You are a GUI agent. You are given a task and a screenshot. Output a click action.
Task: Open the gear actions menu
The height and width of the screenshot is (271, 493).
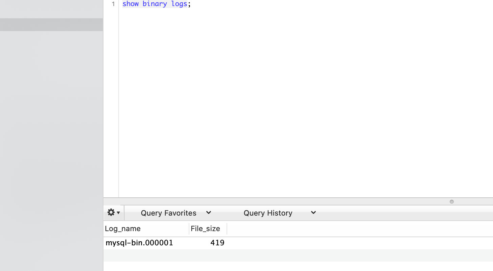[114, 213]
